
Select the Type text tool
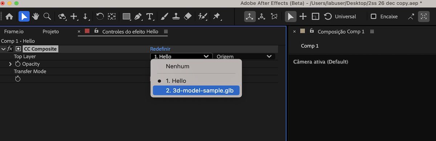150,16
